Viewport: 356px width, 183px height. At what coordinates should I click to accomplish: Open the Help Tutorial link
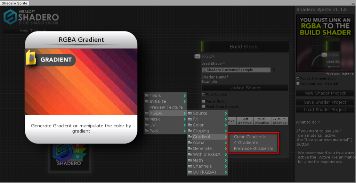point(32,30)
